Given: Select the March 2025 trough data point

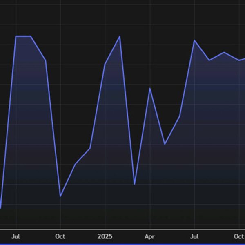Looking at the screenshot, I should click(135, 184).
